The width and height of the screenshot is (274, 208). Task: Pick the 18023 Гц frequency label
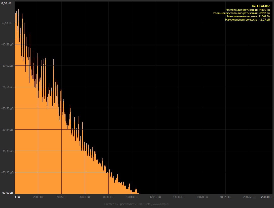(x=225, y=197)
